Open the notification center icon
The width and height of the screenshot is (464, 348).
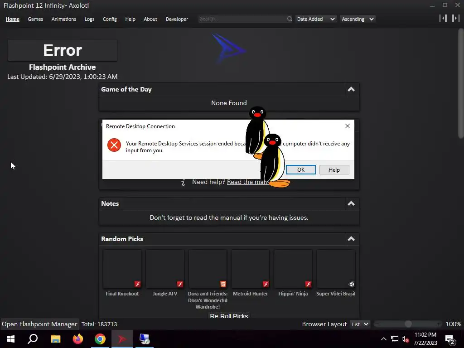pos(450,340)
